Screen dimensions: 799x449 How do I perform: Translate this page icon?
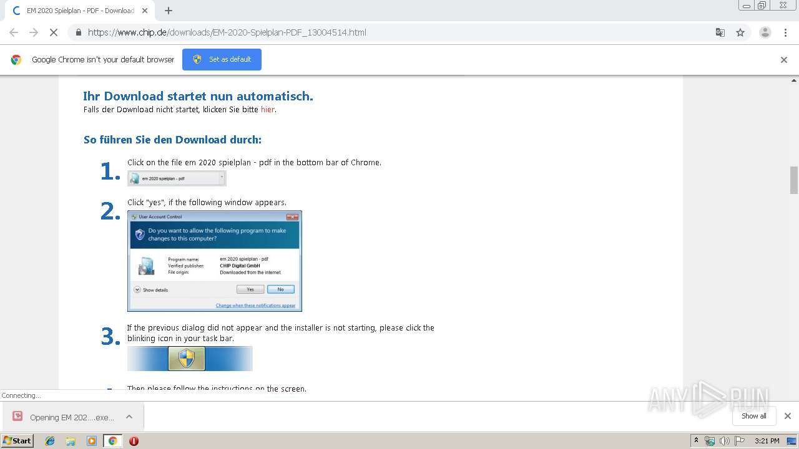[720, 32]
